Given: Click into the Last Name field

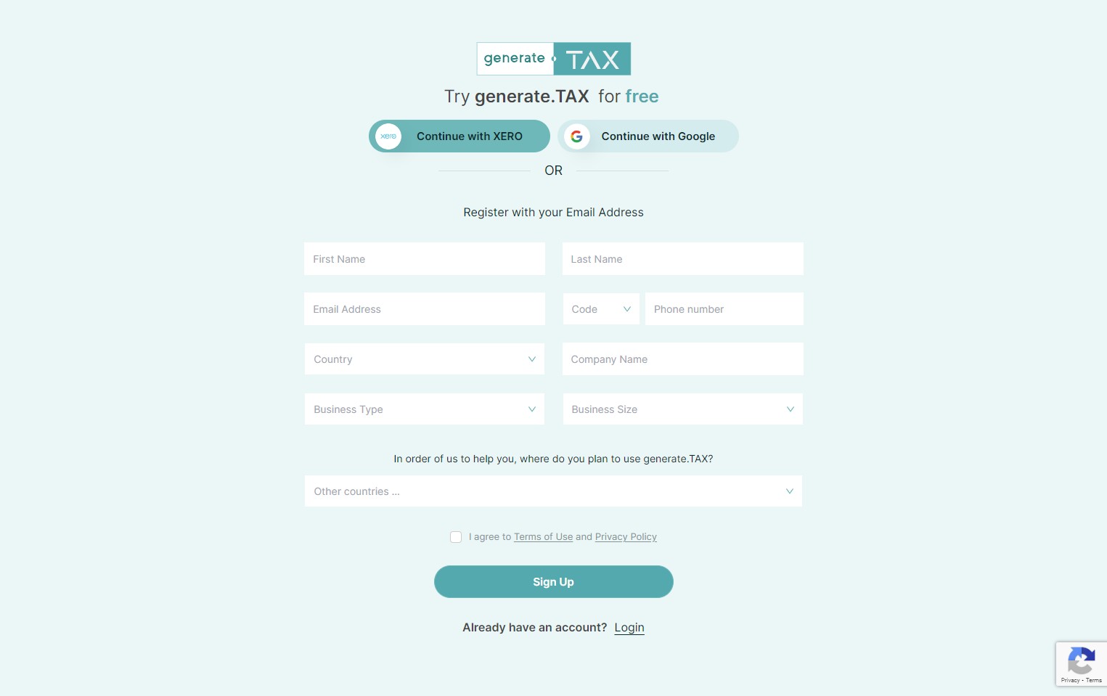Looking at the screenshot, I should click(x=682, y=259).
